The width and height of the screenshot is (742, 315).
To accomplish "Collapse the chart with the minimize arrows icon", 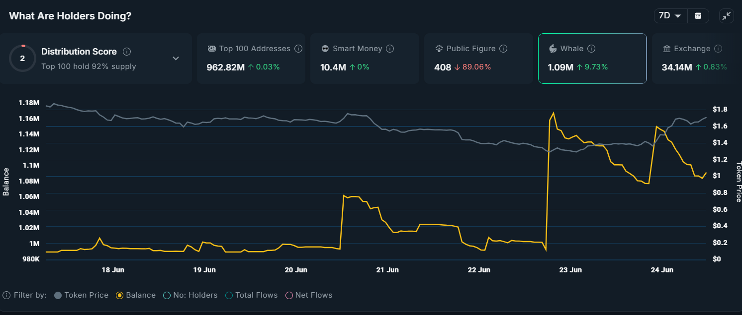I will coord(727,16).
